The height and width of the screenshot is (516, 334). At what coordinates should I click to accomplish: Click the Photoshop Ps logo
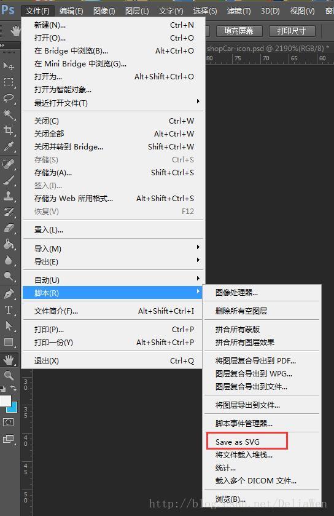[7, 10]
